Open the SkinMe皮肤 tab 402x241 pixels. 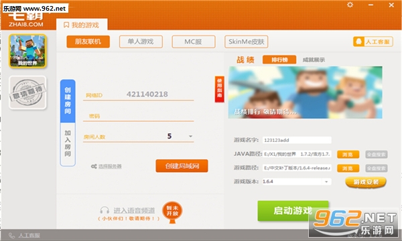click(247, 42)
